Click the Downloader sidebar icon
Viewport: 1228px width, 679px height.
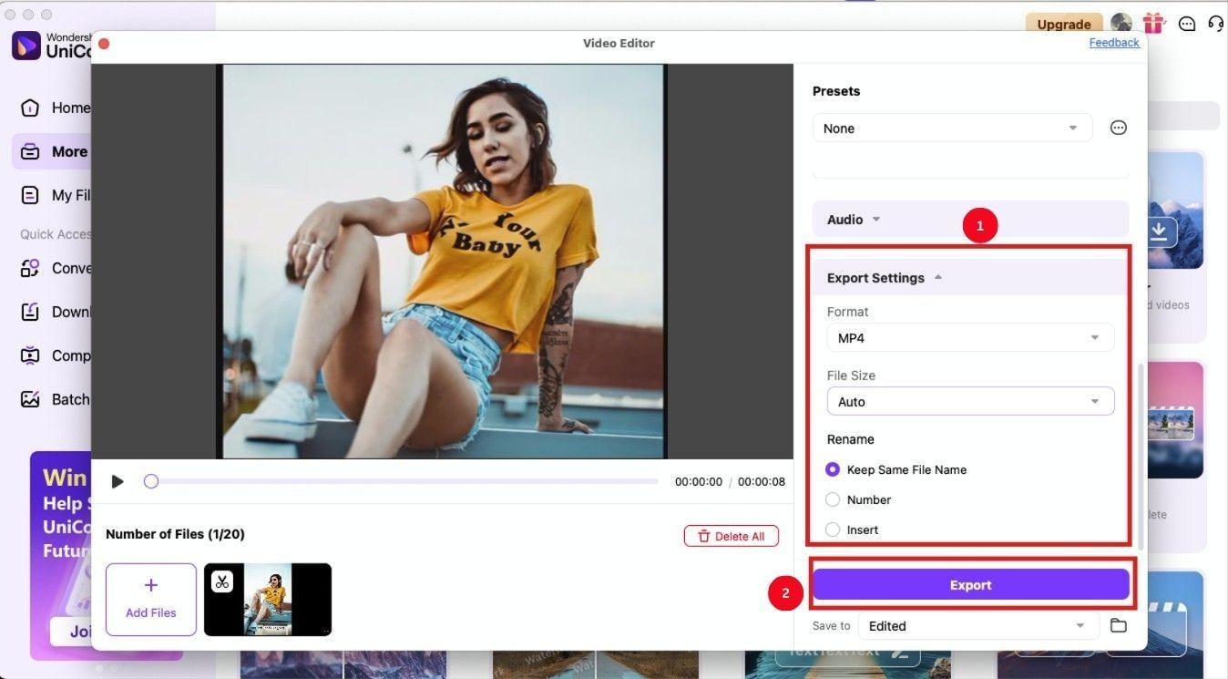click(30, 312)
